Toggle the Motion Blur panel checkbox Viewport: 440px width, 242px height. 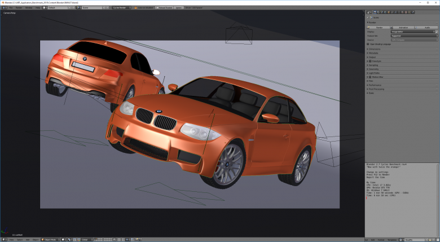(x=370, y=77)
